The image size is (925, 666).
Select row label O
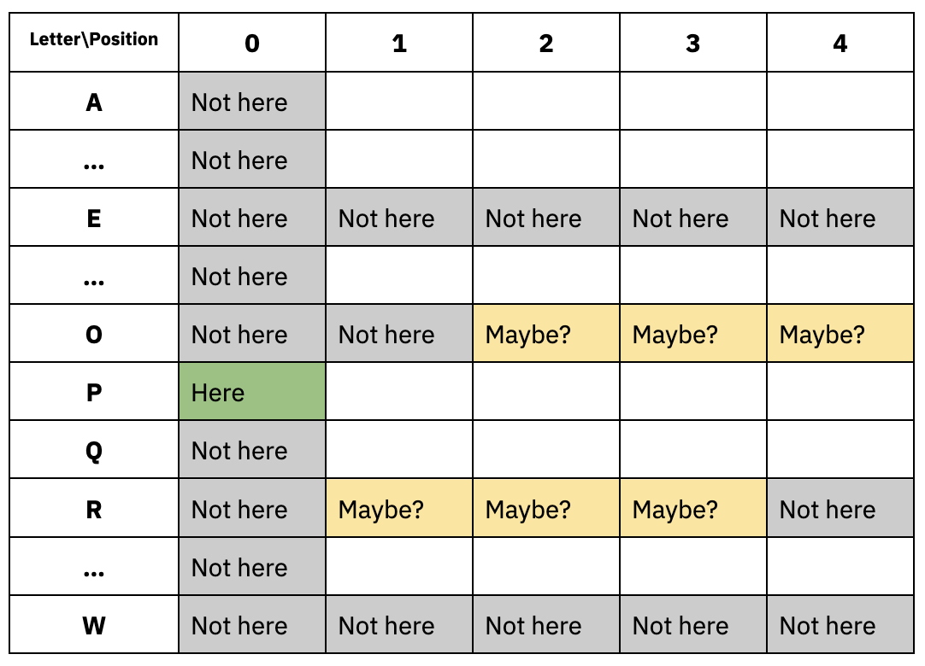[x=94, y=334]
